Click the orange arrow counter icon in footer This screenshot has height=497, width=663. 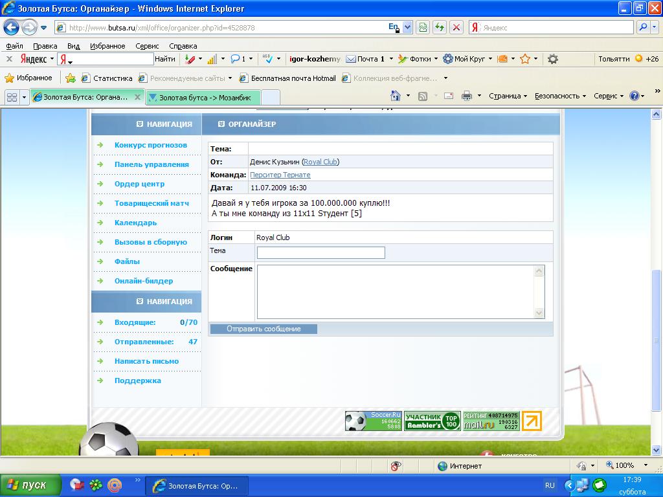pos(532,421)
